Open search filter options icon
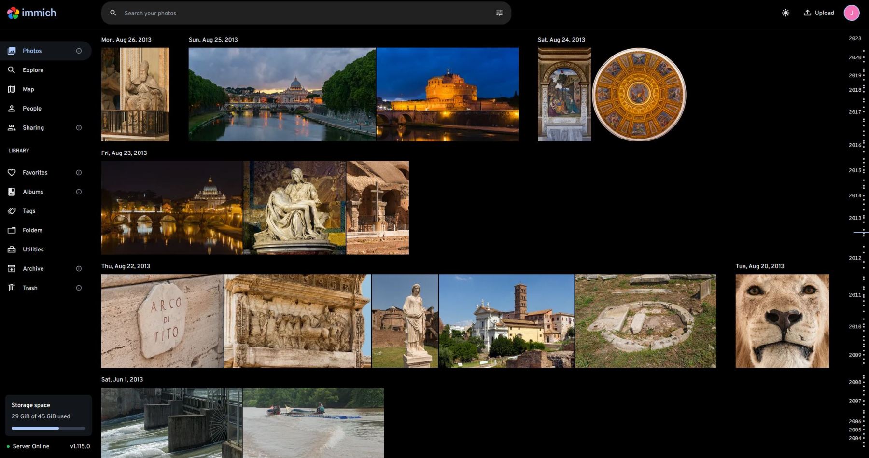869x458 pixels. 499,13
